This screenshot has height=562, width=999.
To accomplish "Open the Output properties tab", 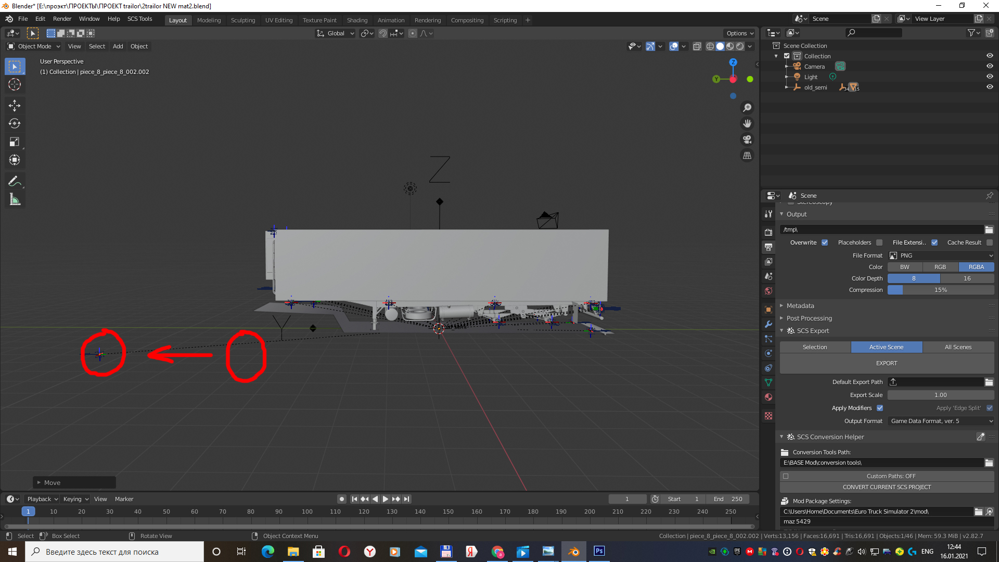I will tap(769, 247).
